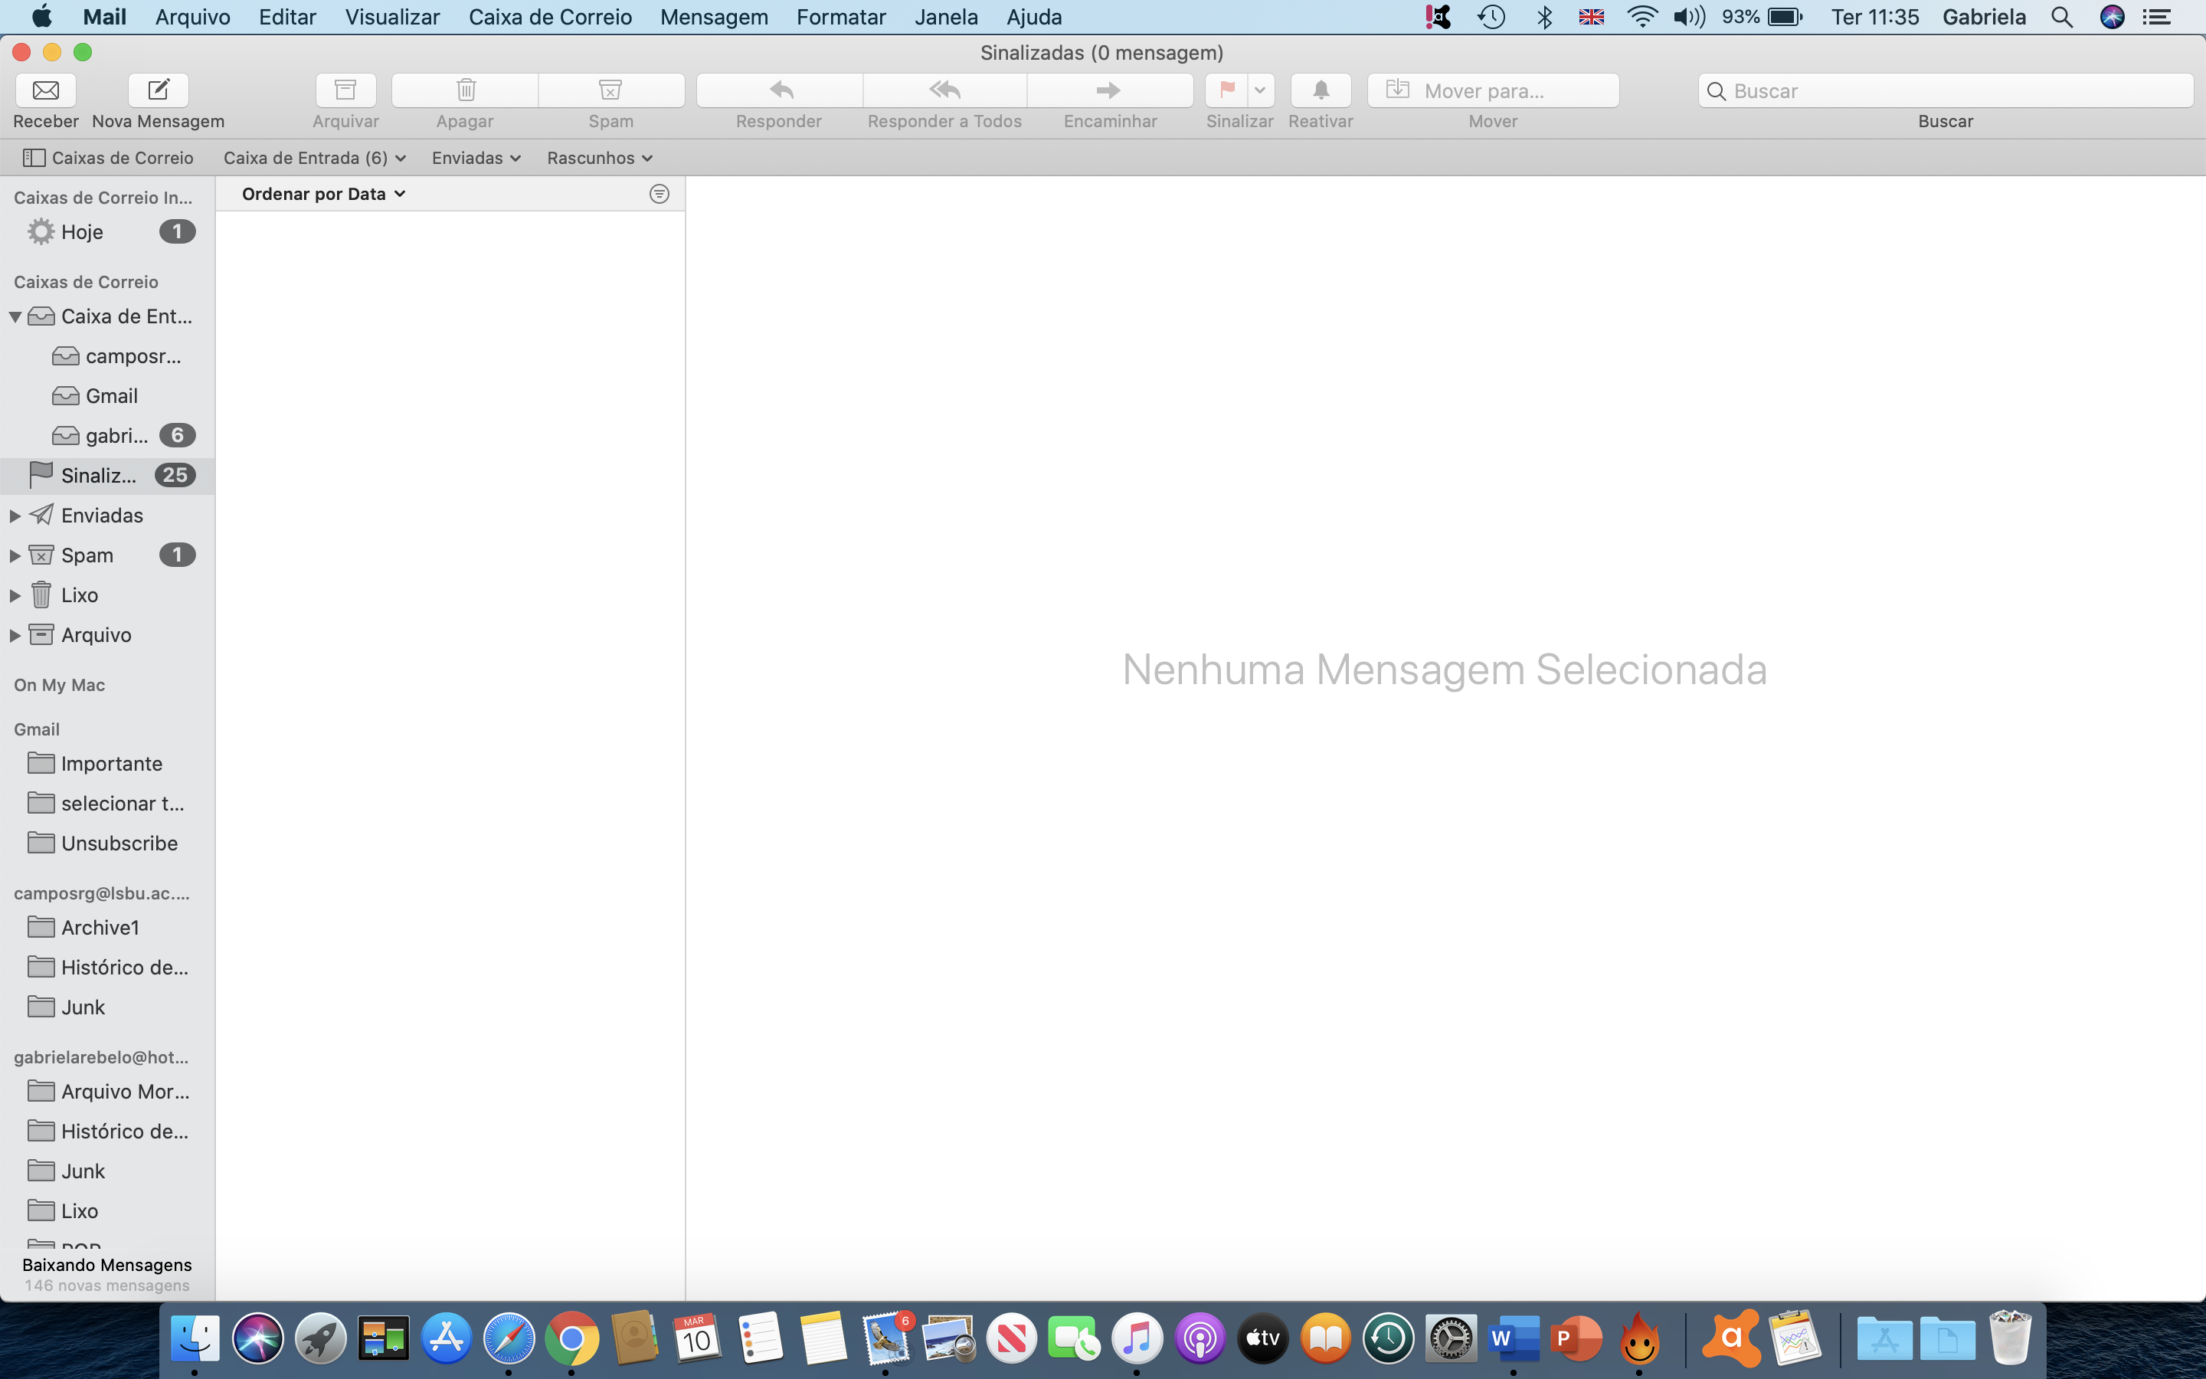
Task: Click the Apagar trash icon
Action: pyautogui.click(x=466, y=90)
